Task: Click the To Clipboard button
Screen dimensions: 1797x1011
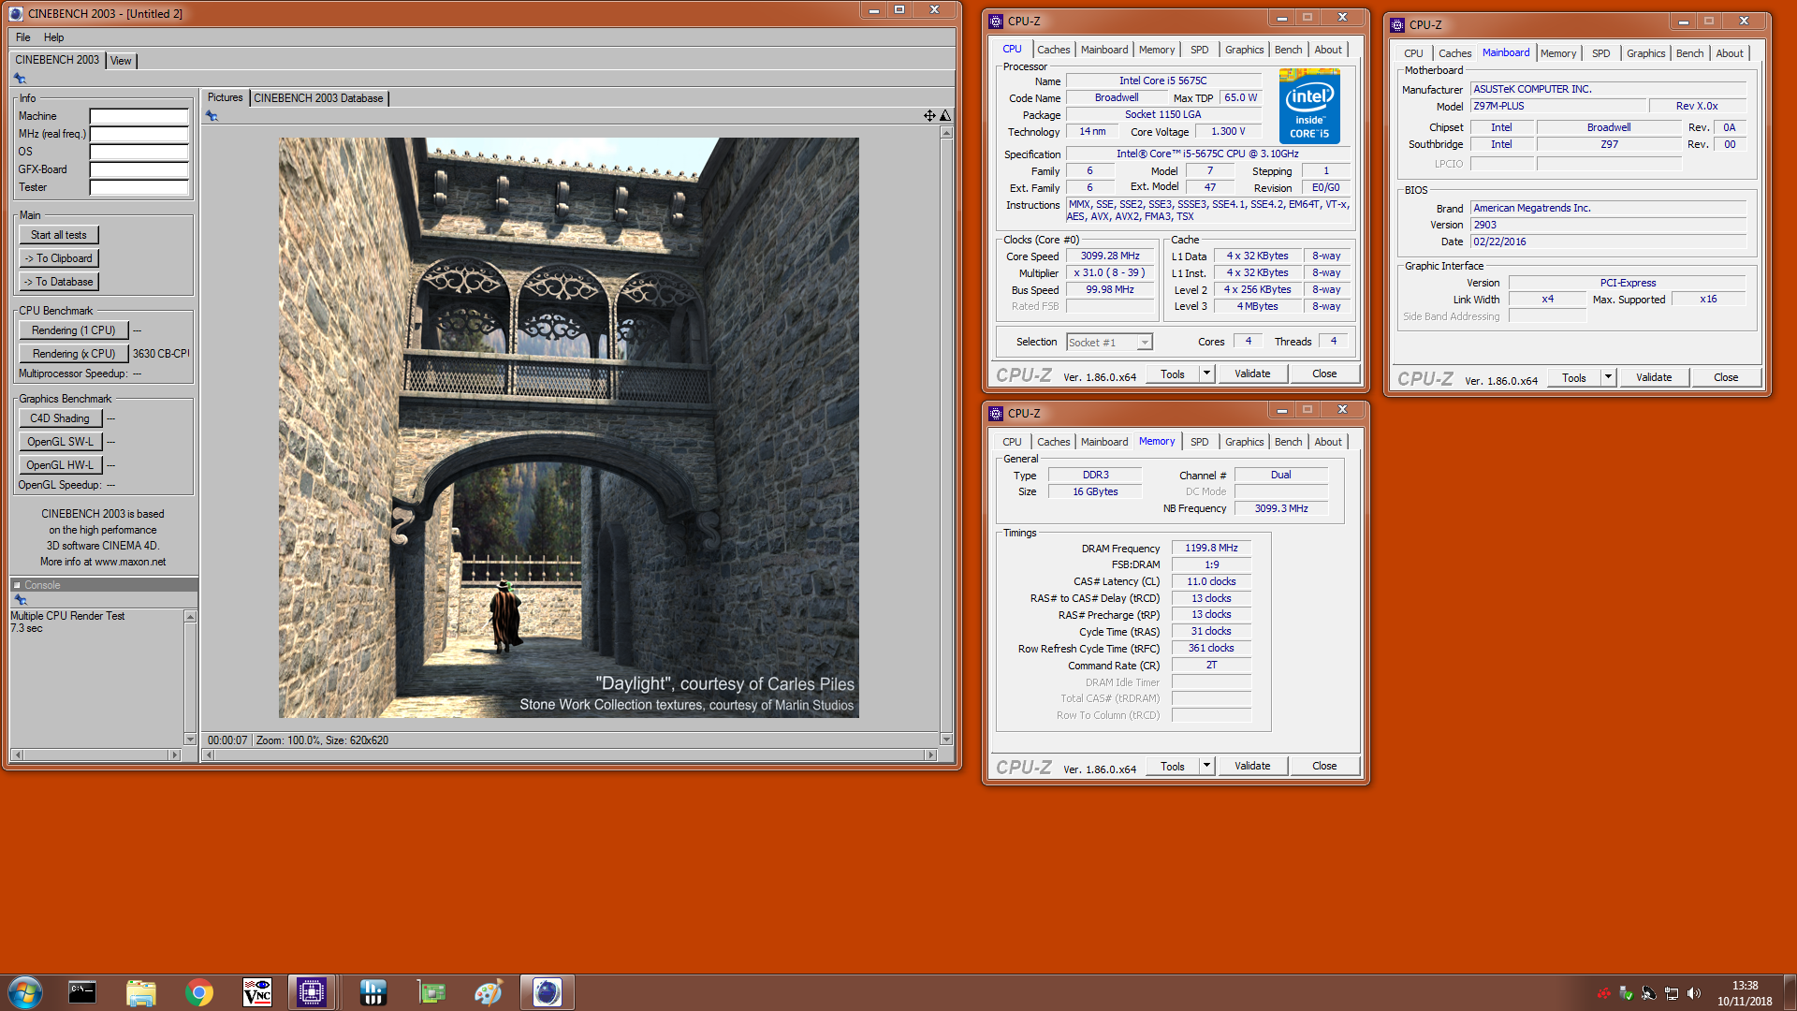Action: point(59,258)
